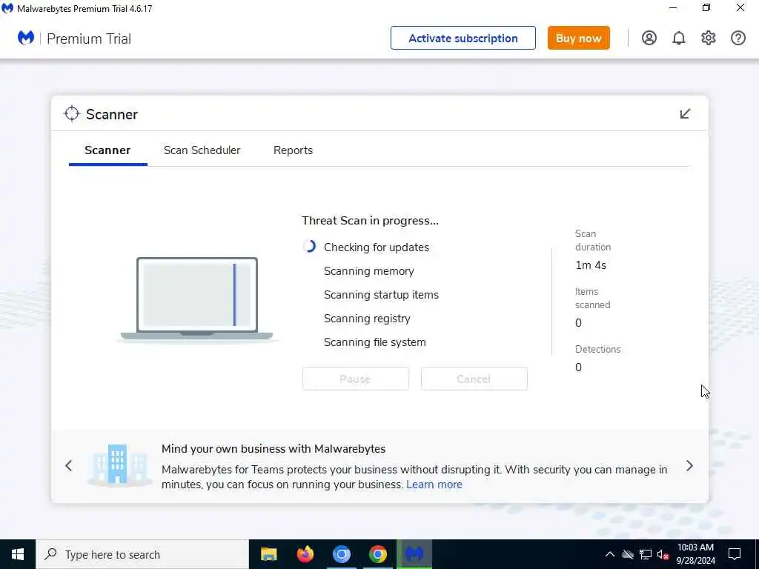Open the Action Center notifications icon
This screenshot has height=569, width=759.
tap(735, 554)
